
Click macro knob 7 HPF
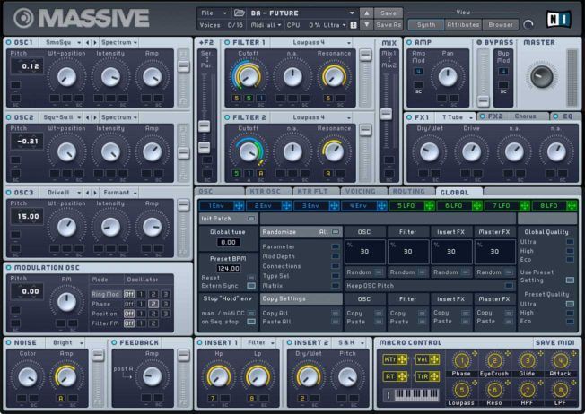pyautogui.click(x=528, y=390)
